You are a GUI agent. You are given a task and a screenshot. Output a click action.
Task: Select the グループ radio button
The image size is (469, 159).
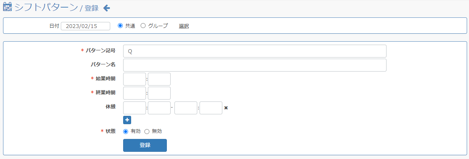[x=143, y=26]
